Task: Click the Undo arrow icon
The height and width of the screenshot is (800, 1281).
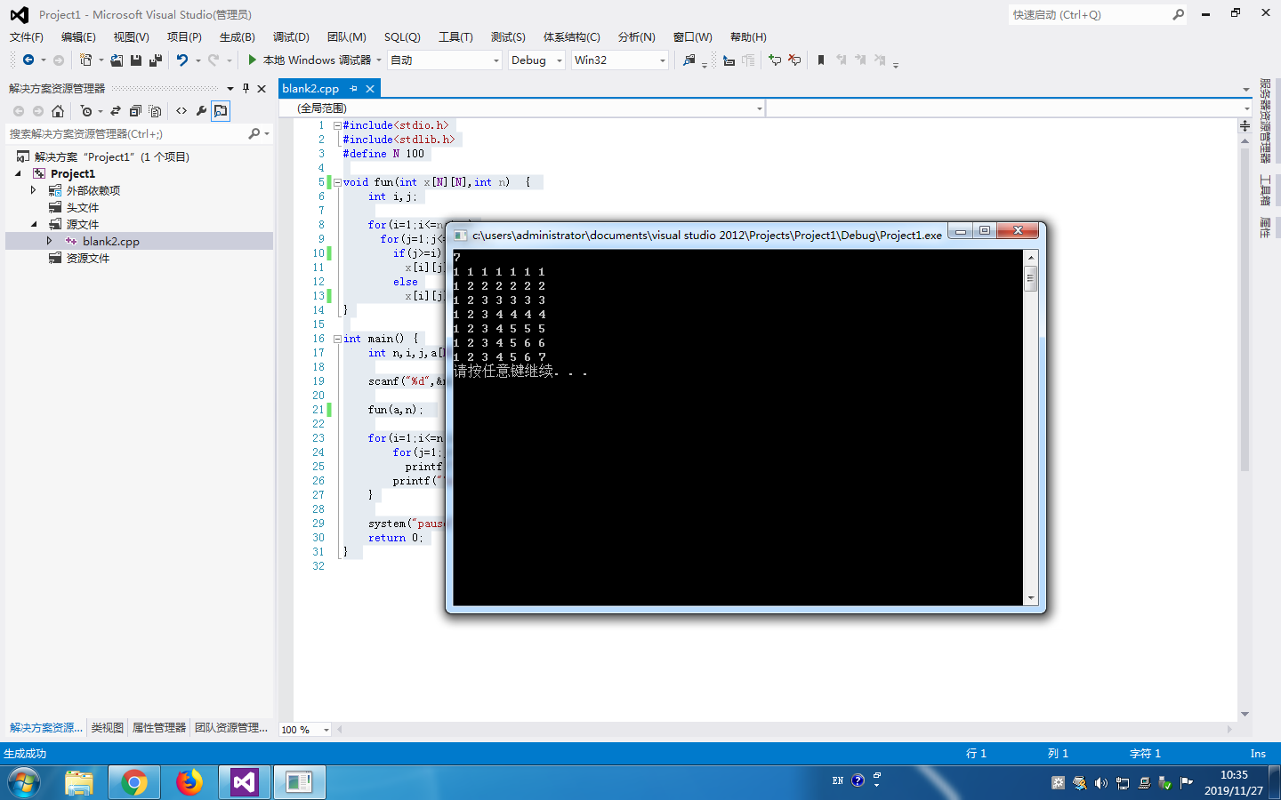Action: (x=181, y=60)
